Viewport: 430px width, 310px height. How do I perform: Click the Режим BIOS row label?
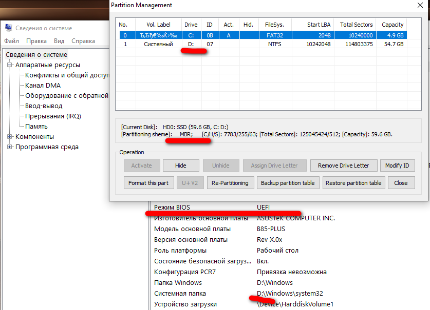172,208
